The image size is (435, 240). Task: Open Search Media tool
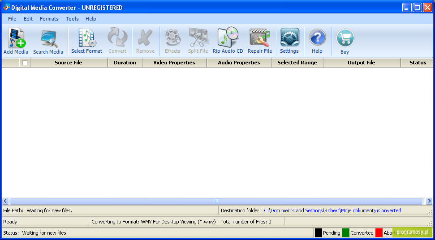tap(48, 41)
